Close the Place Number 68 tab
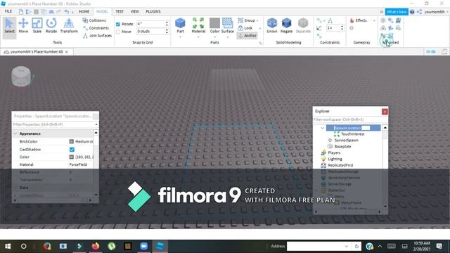Screen dimensions: 450x253 pyautogui.click(x=67, y=52)
